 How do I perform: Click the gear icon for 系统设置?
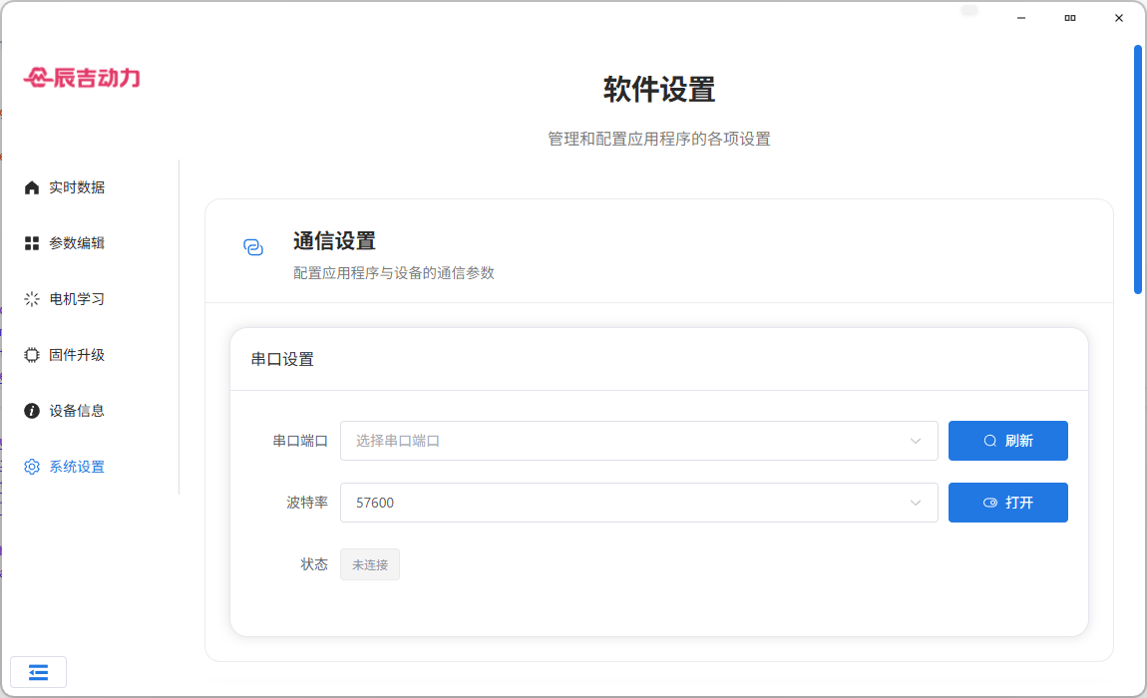pos(32,467)
